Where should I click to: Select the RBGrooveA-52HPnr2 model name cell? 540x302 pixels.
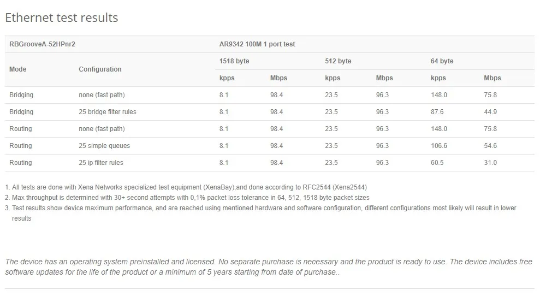point(42,44)
